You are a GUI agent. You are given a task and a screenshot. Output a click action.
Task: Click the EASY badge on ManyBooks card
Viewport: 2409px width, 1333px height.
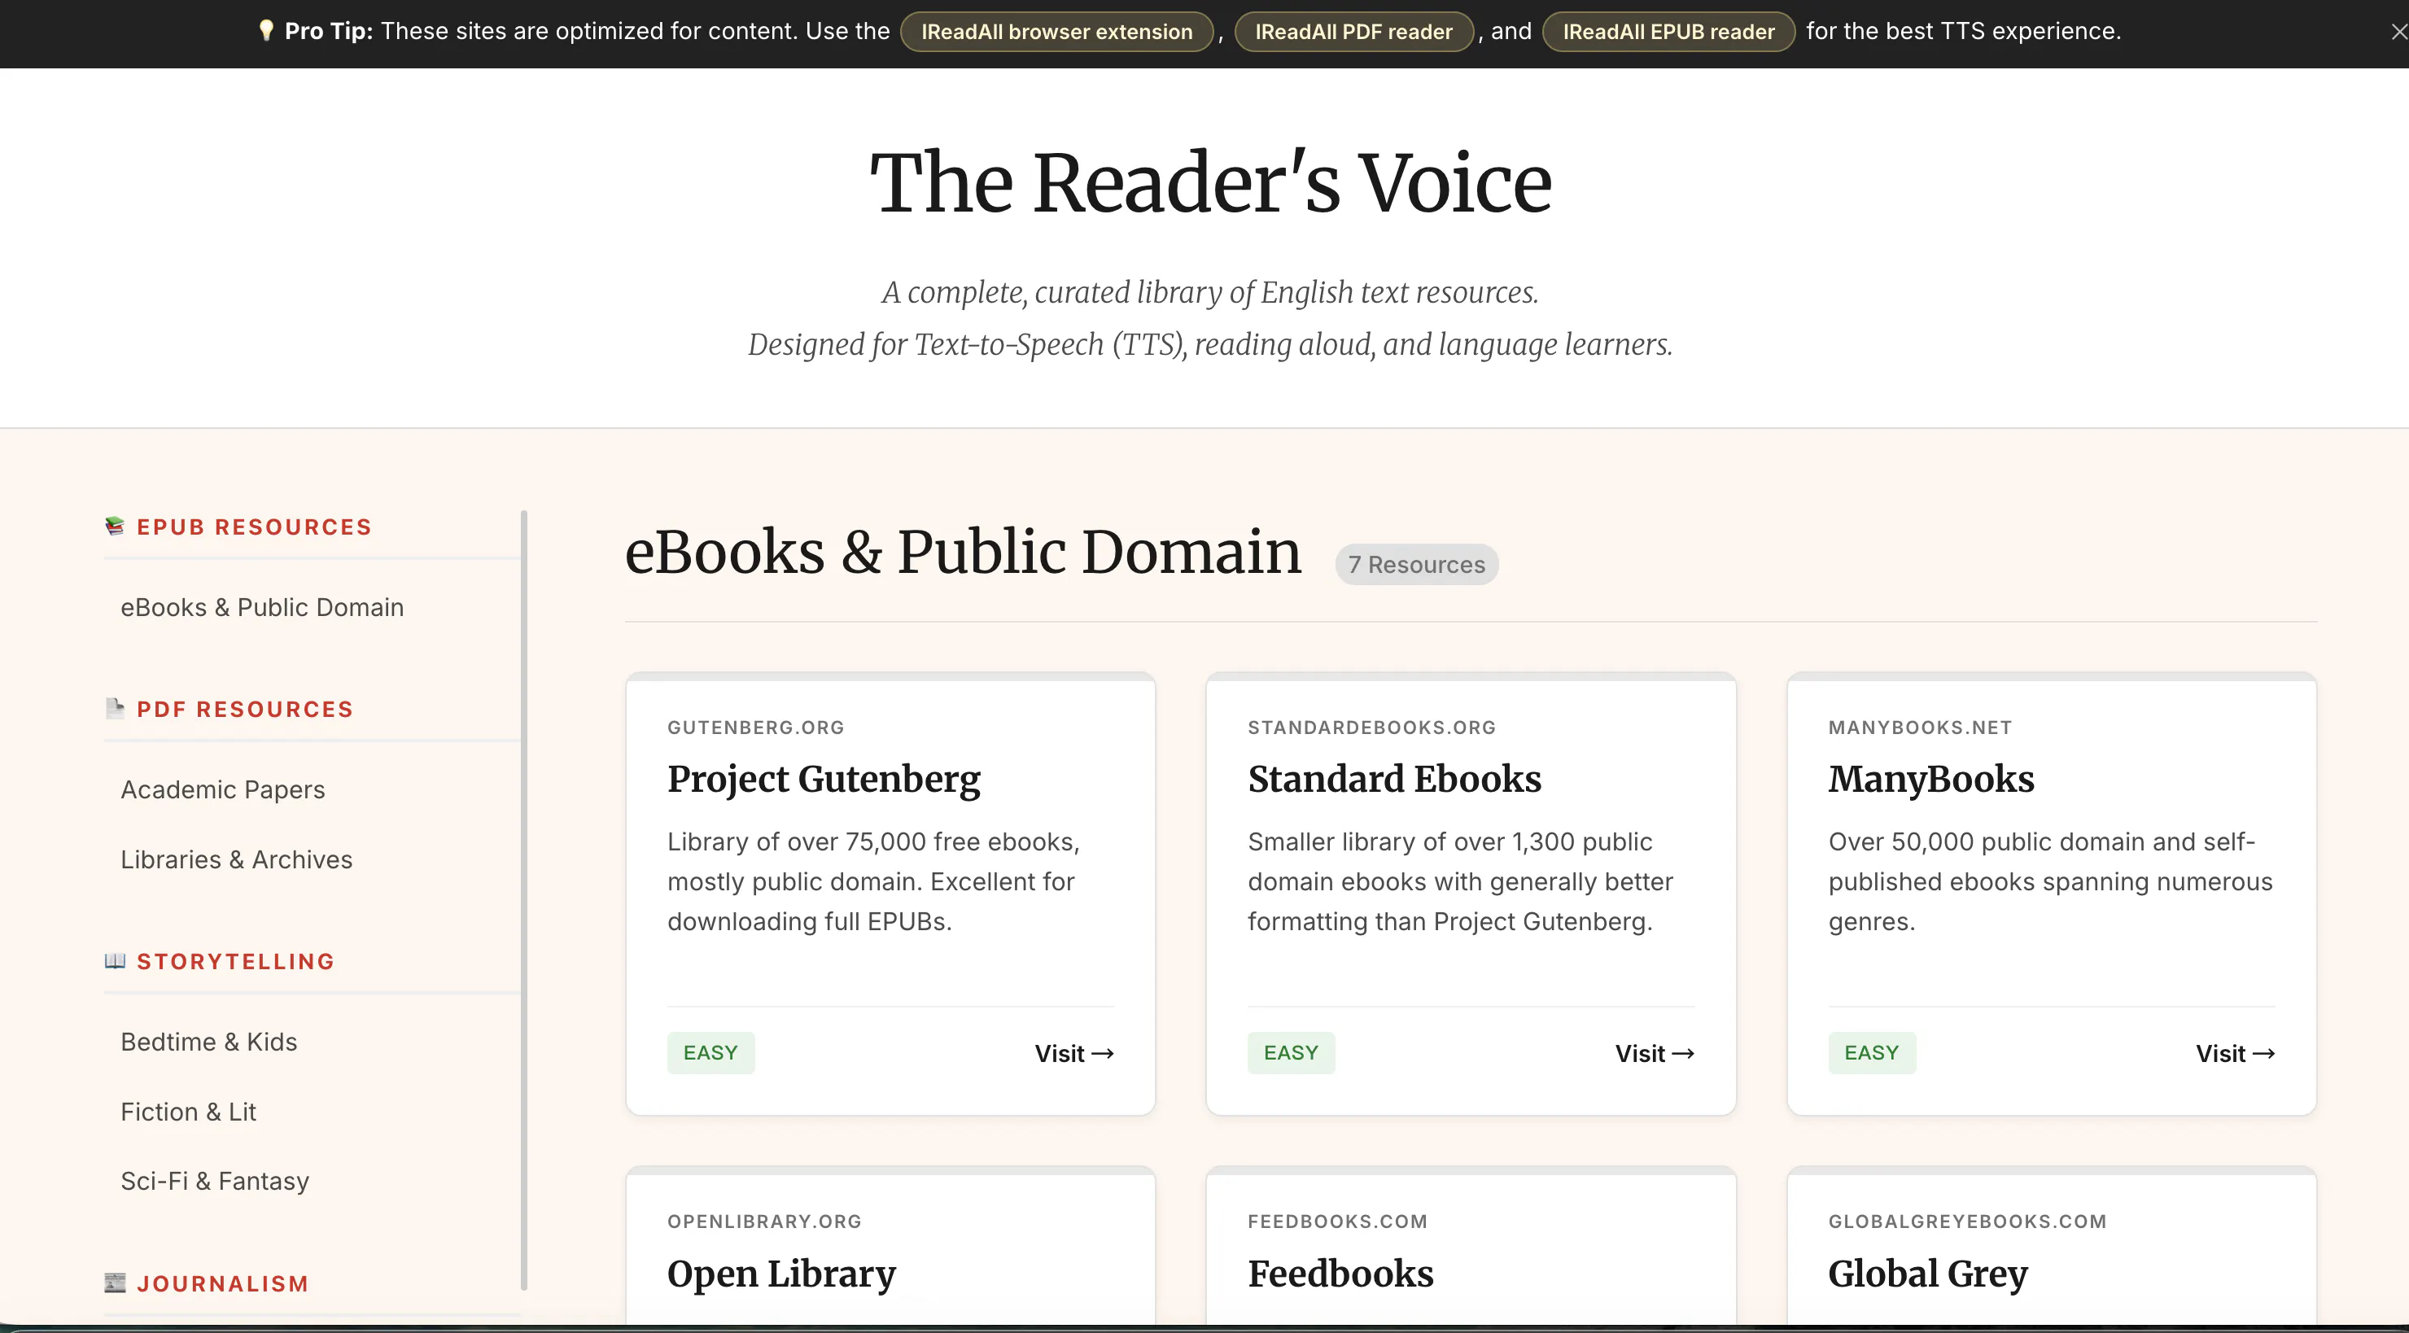pyautogui.click(x=1872, y=1052)
